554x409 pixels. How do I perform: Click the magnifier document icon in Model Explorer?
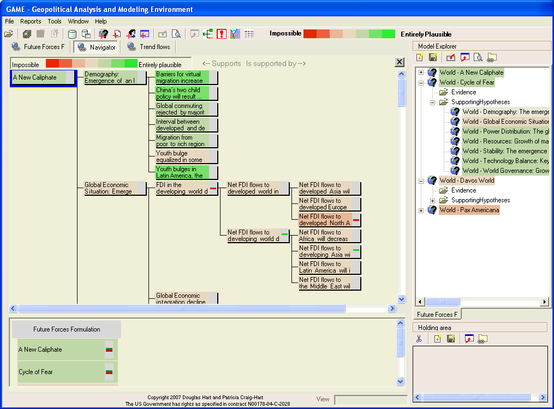[x=478, y=57]
